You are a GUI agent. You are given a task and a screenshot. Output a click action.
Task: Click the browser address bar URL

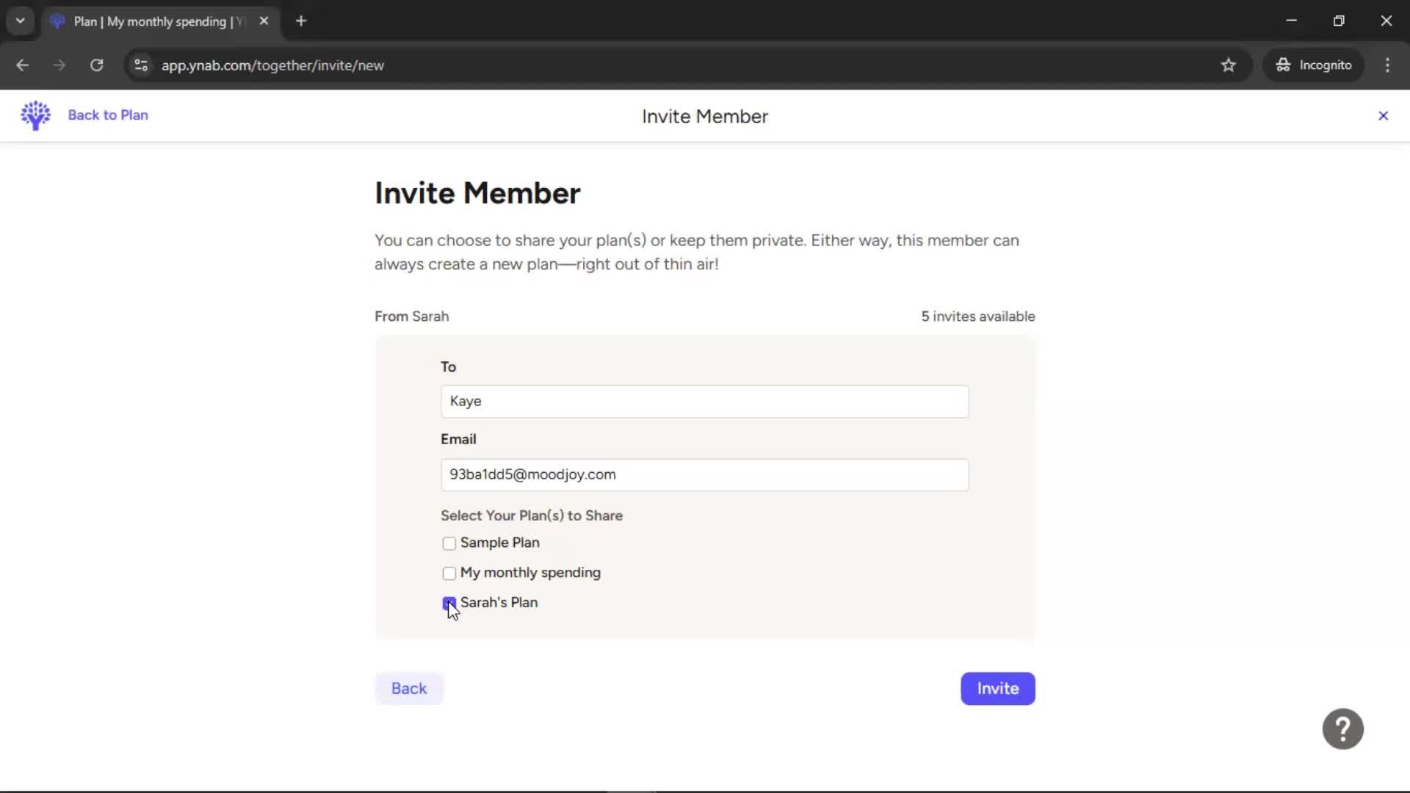click(272, 65)
